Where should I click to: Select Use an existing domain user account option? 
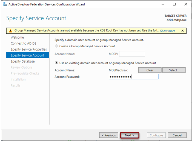point(56,63)
